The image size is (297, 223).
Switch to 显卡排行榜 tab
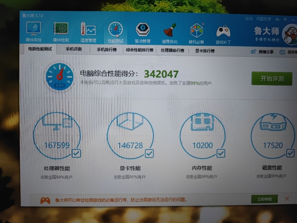coord(205,51)
